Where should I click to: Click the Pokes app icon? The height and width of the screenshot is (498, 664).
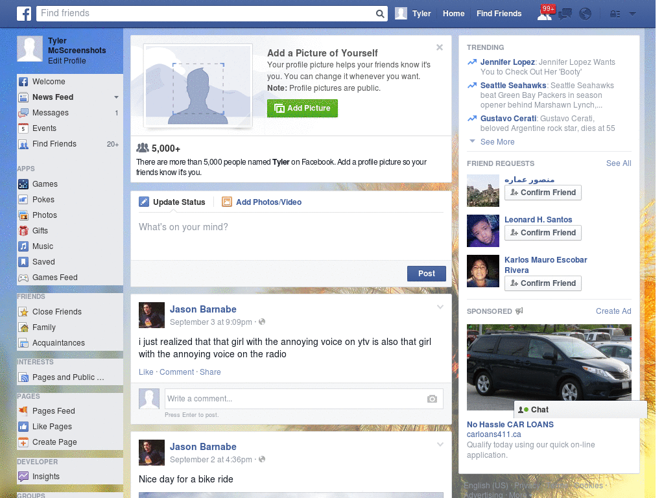23,200
